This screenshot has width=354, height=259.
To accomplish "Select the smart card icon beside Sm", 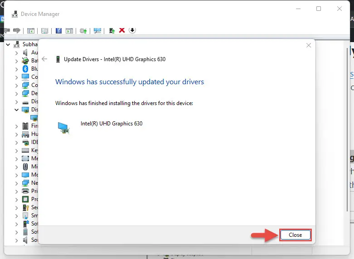I will click(x=25, y=216).
